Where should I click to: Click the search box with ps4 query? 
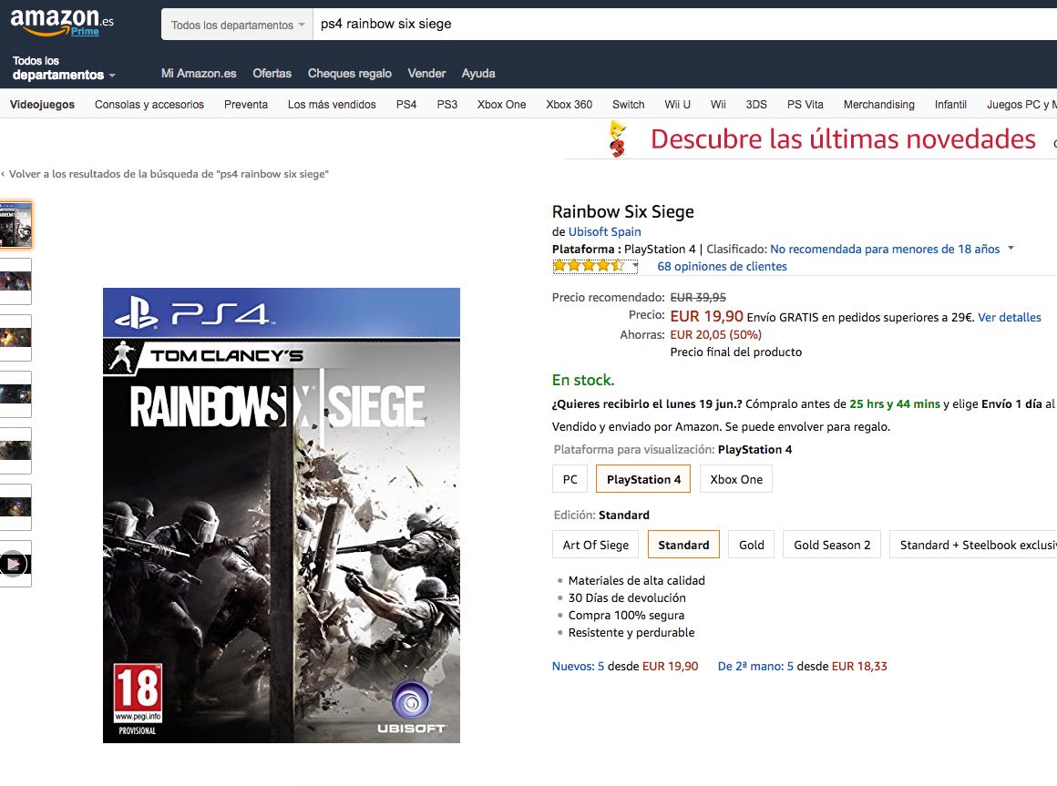685,25
